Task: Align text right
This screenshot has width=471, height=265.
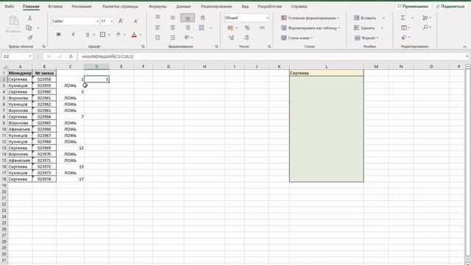Action: 188,28
